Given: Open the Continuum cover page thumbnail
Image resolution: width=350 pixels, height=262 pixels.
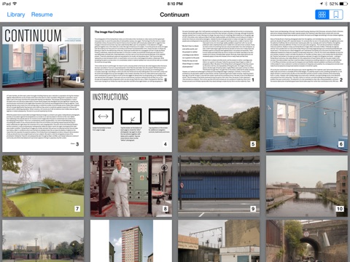Looking at the screenshot, I should pyautogui.click(x=43, y=57).
